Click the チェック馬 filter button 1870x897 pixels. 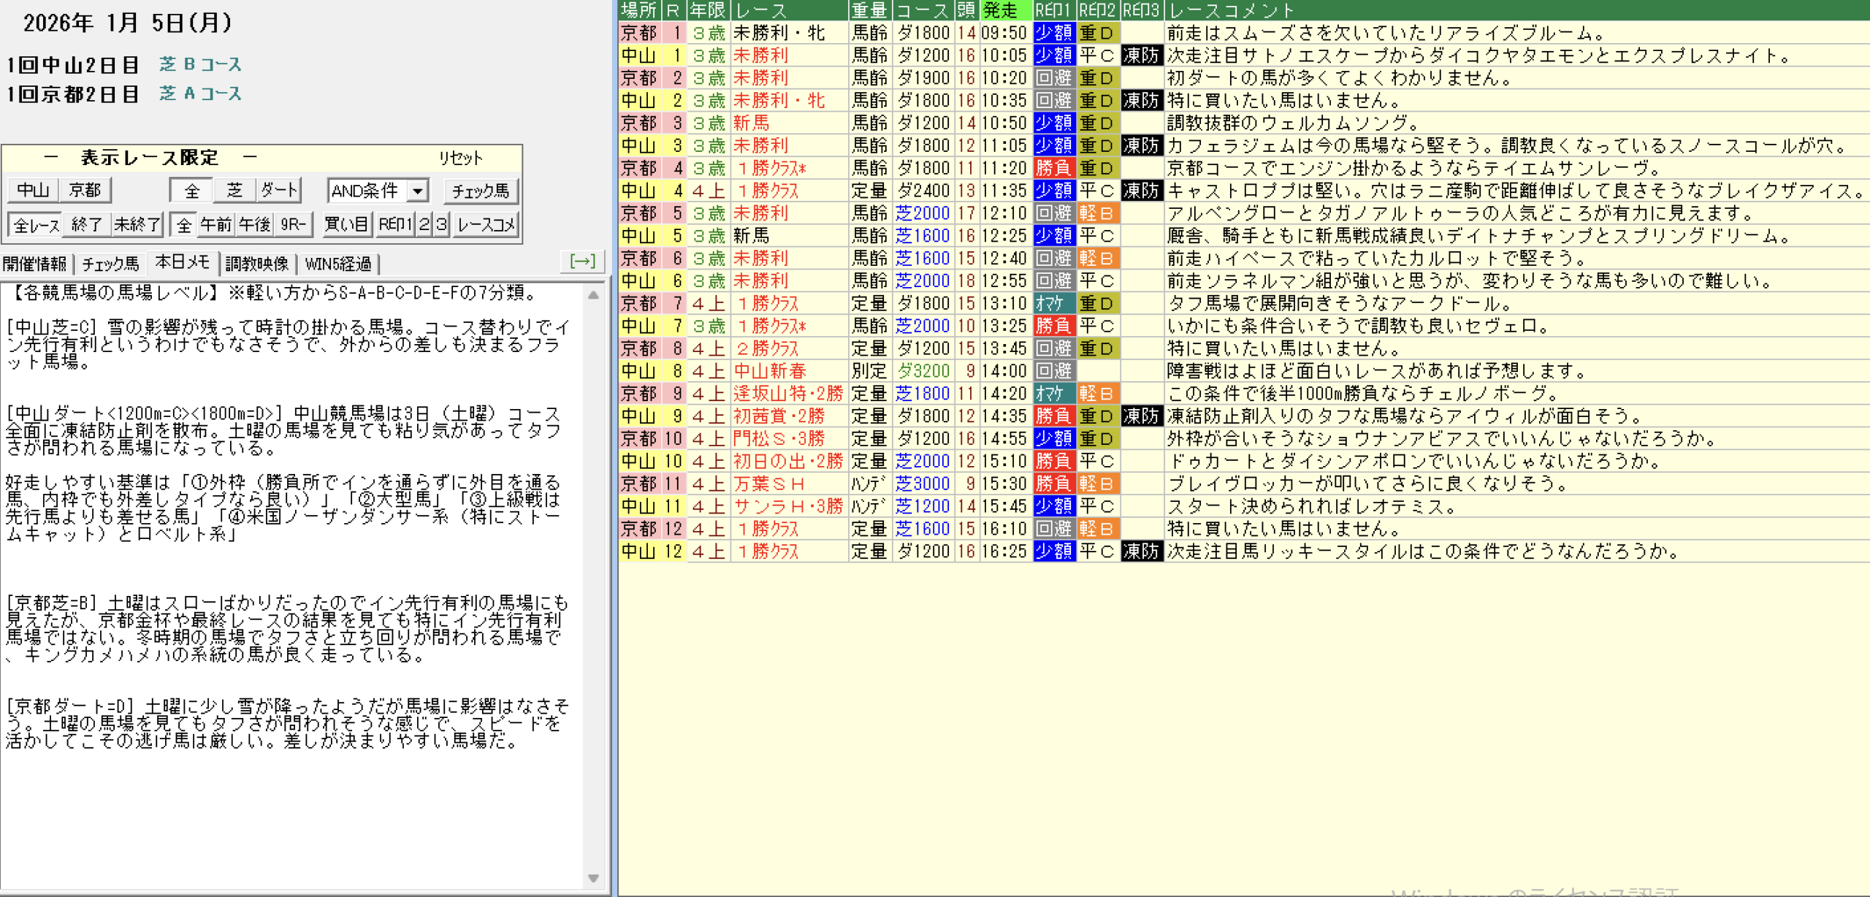point(480,191)
